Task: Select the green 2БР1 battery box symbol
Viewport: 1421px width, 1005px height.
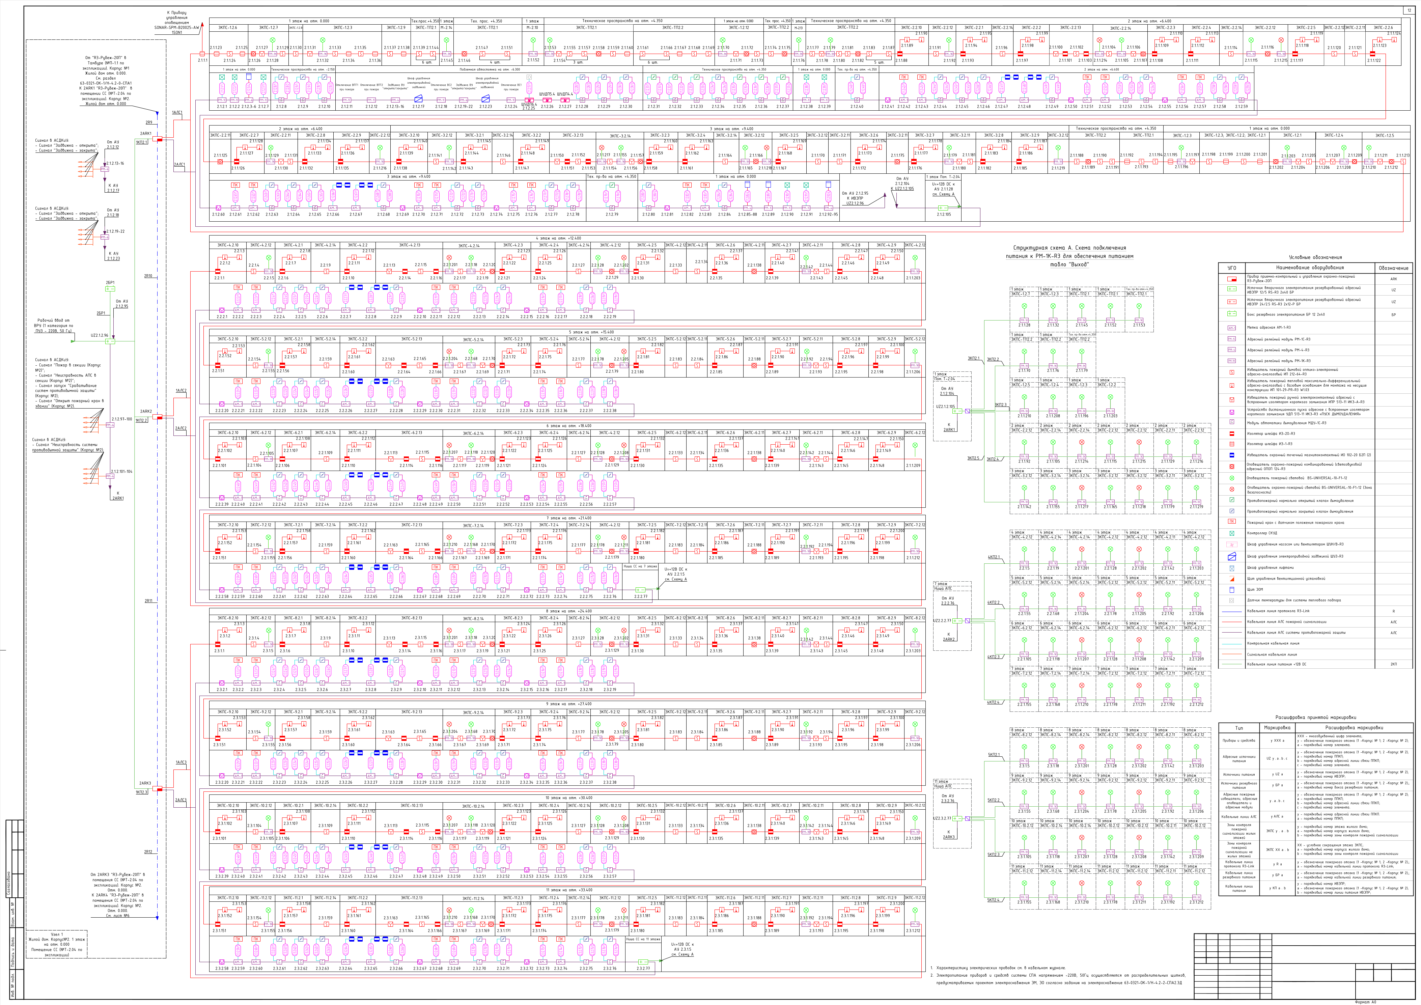Action: pos(110,288)
